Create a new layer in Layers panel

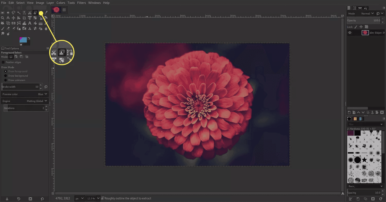coord(349,112)
